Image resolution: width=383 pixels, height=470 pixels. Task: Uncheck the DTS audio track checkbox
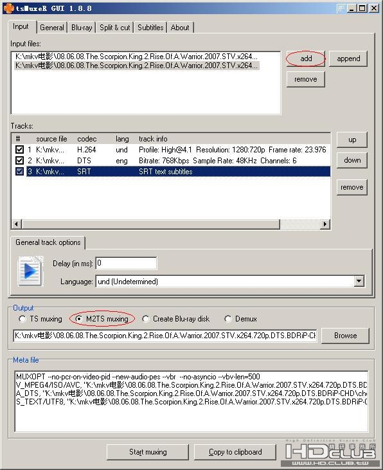pyautogui.click(x=19, y=160)
